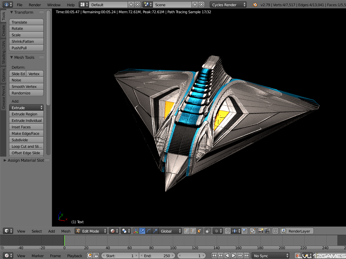Screen dimensions: 346x259
Task: Open the Window menu
Action: pyautogui.click(x=54, y=5)
